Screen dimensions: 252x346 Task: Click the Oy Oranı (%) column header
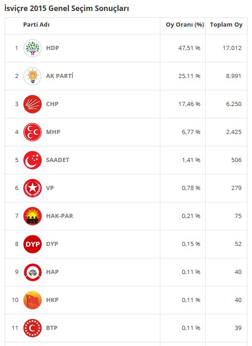click(185, 25)
